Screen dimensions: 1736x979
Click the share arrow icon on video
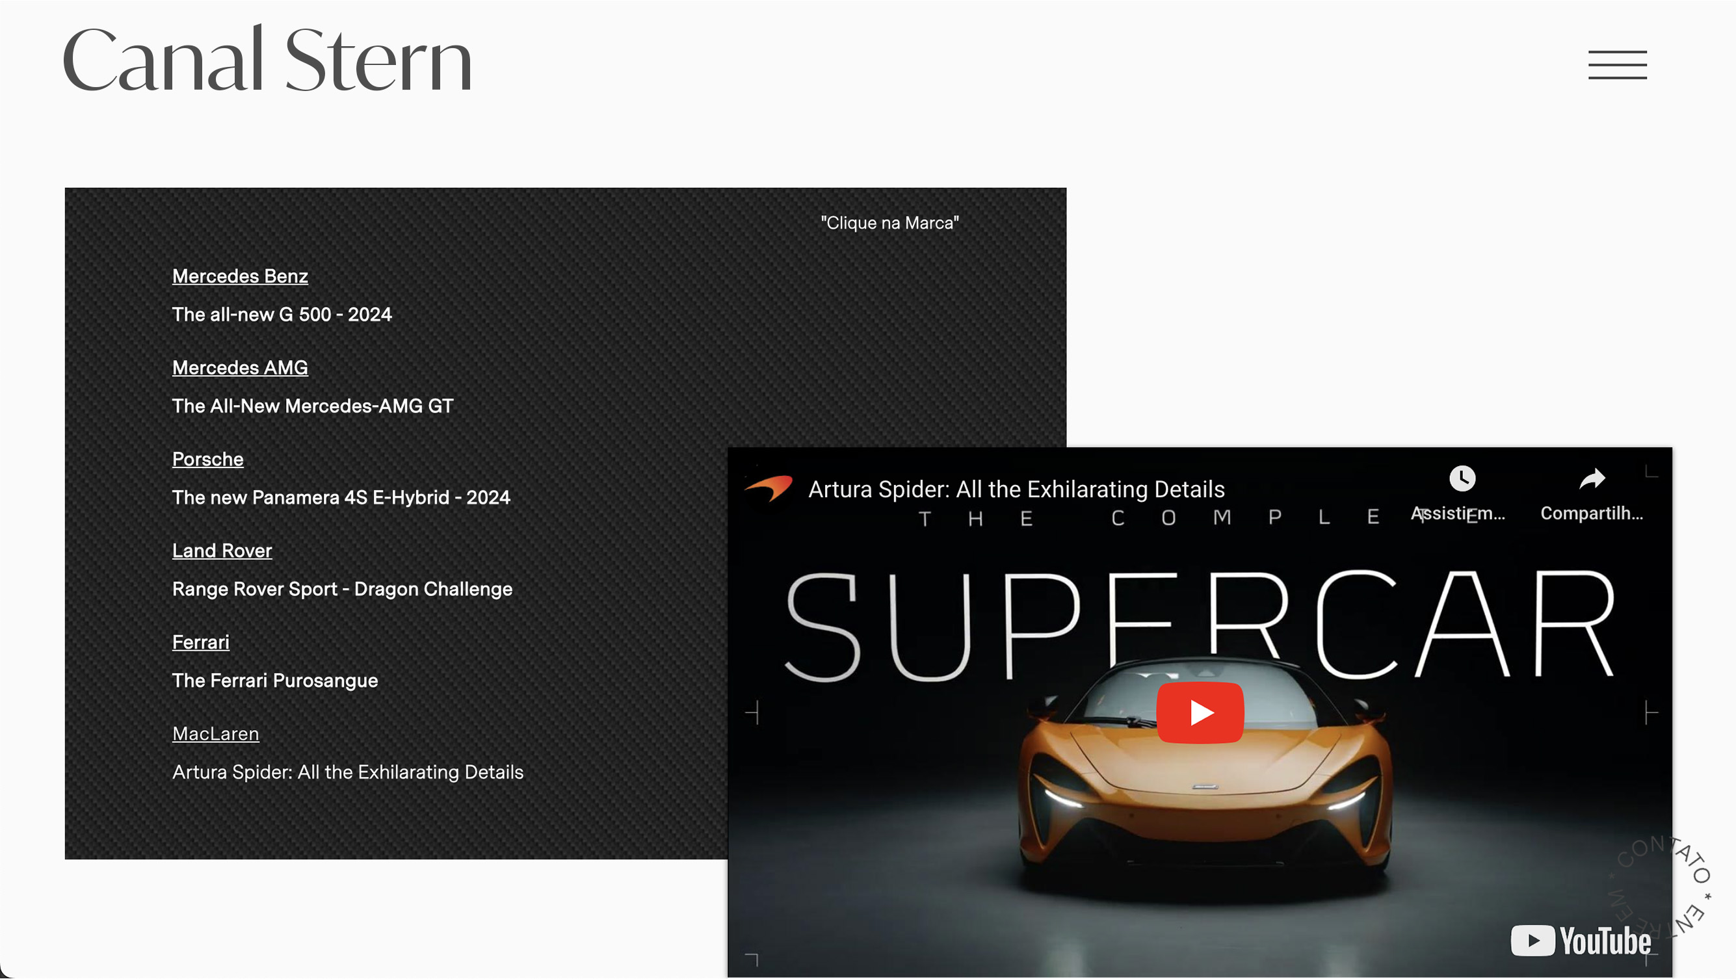(x=1592, y=479)
